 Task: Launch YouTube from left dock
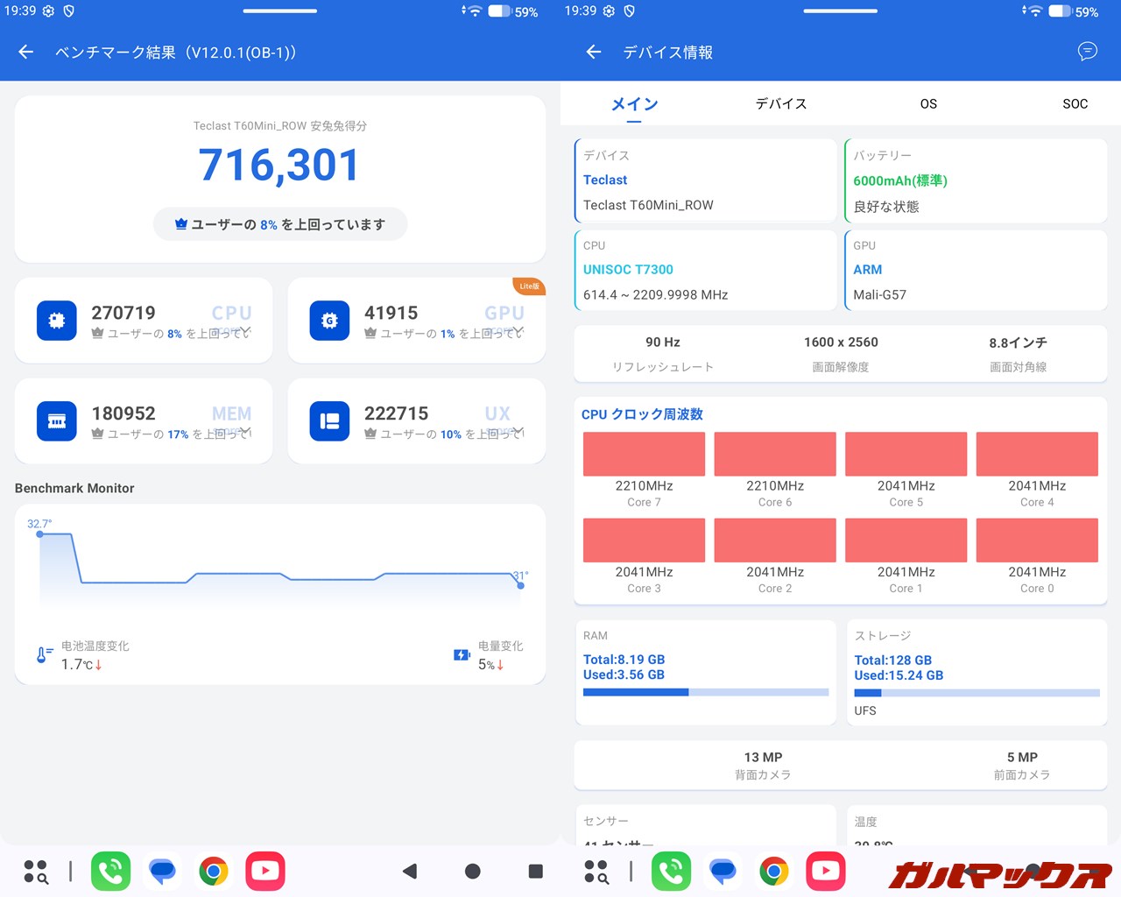tap(265, 872)
